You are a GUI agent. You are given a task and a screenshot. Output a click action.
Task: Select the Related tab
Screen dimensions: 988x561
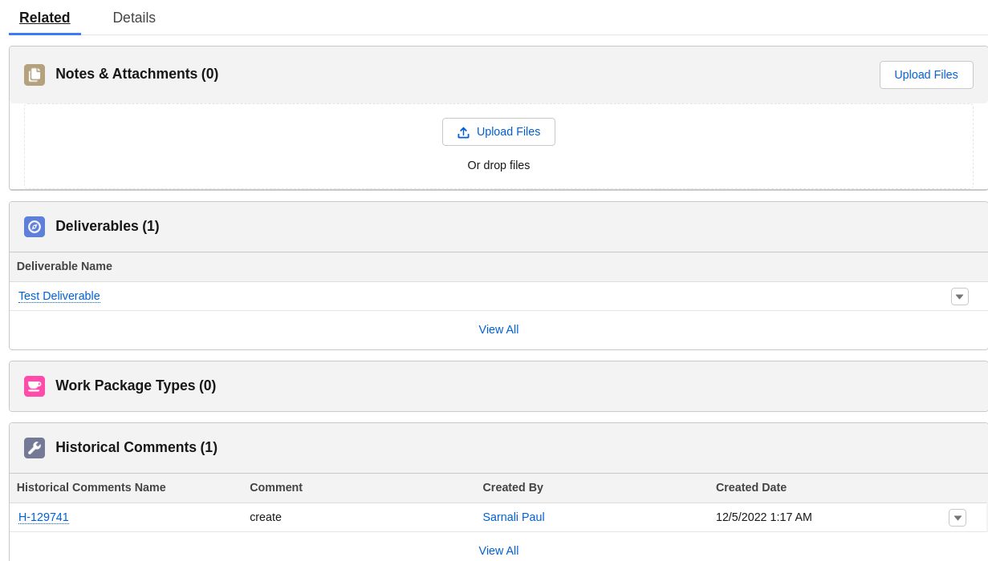(44, 17)
